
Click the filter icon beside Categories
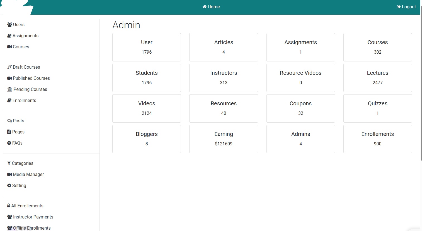pyautogui.click(x=9, y=163)
